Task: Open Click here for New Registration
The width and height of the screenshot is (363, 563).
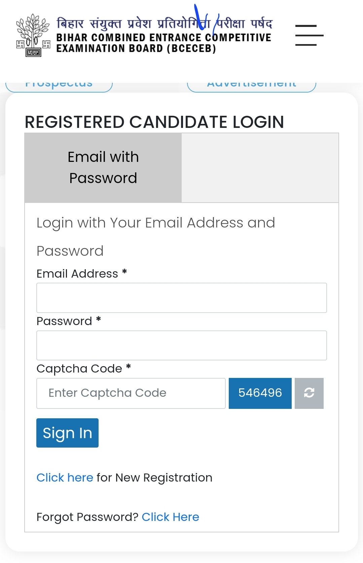Action: (x=65, y=478)
